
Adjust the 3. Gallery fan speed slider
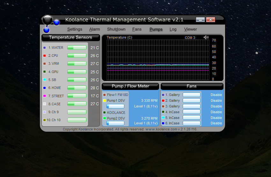[192, 106]
